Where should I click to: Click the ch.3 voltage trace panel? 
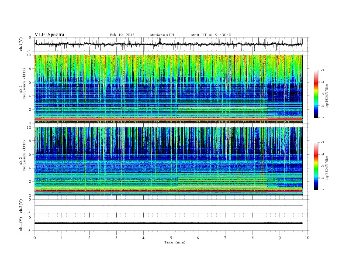[171, 206]
